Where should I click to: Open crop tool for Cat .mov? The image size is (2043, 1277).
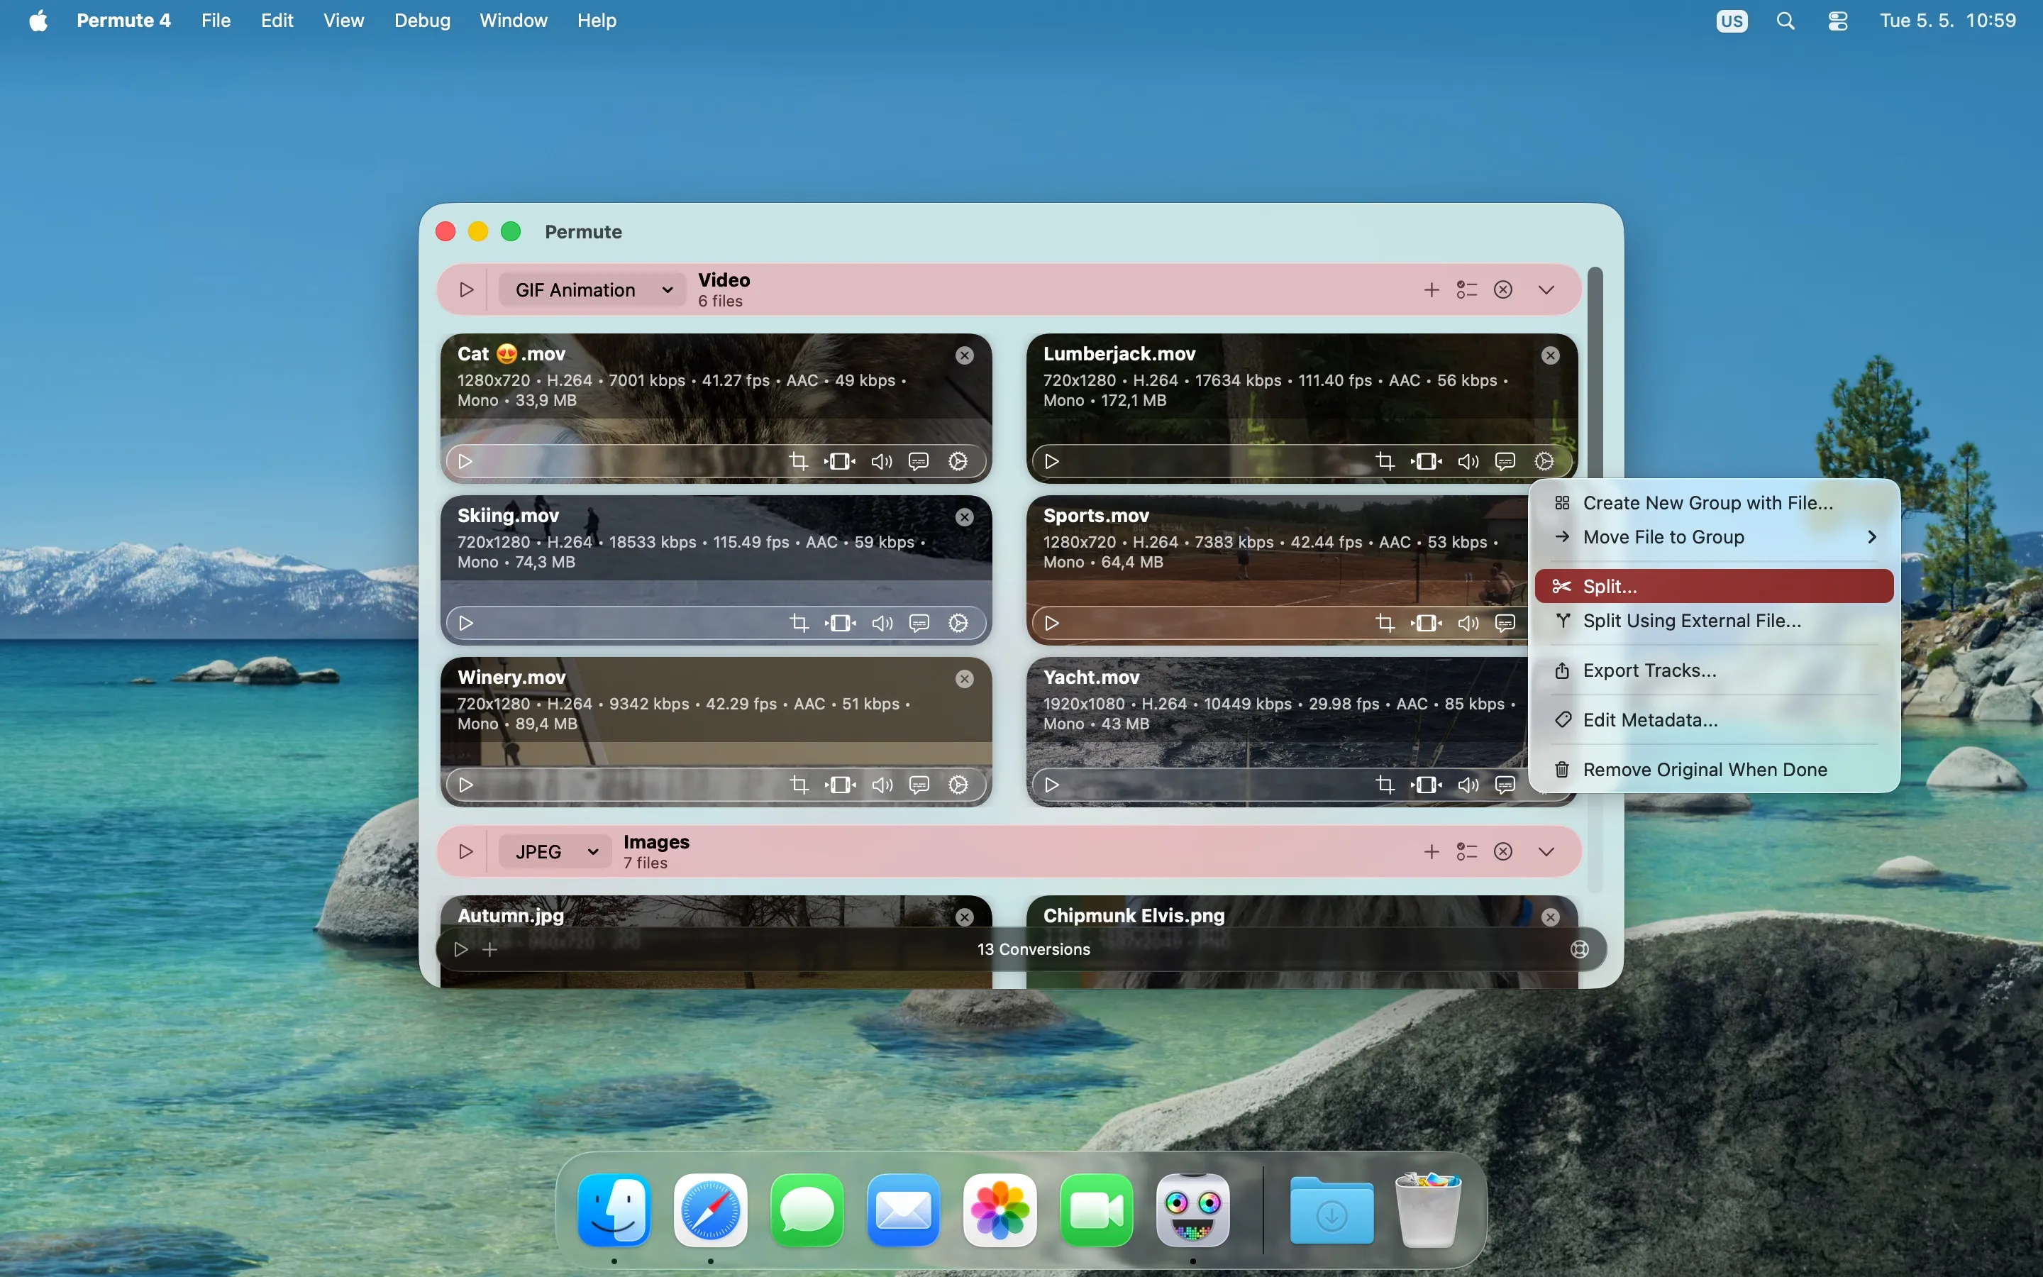click(799, 461)
